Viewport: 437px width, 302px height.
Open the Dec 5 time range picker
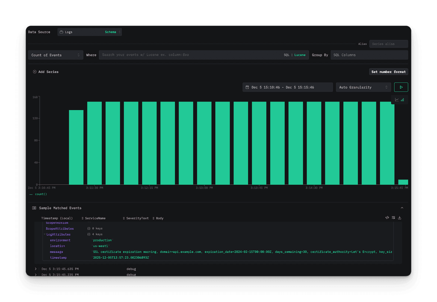pos(288,87)
